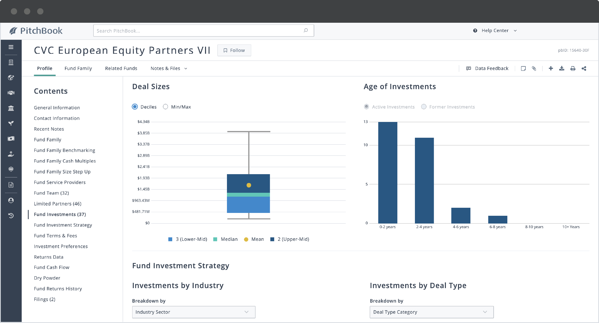Jump to Dry Powder section

pyautogui.click(x=47, y=278)
